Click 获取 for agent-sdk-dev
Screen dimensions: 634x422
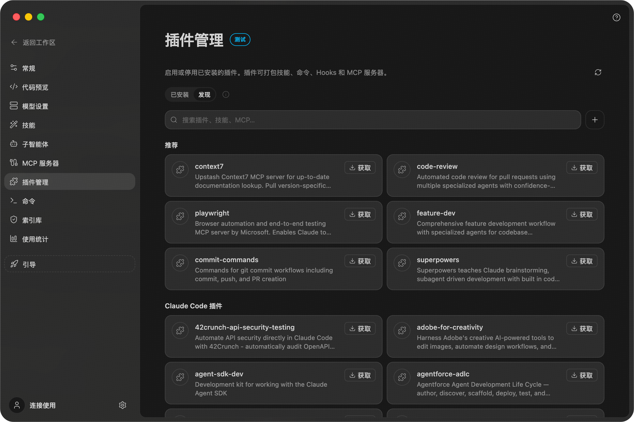(360, 375)
